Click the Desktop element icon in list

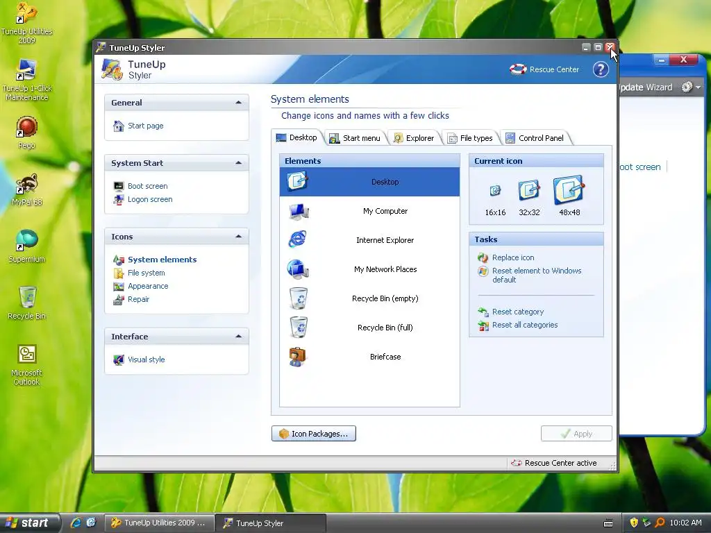click(x=297, y=182)
